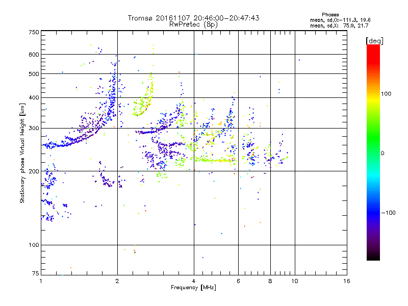Click the y-axis tick label '400'
Viewport: 408px width, 306px height.
[34, 98]
